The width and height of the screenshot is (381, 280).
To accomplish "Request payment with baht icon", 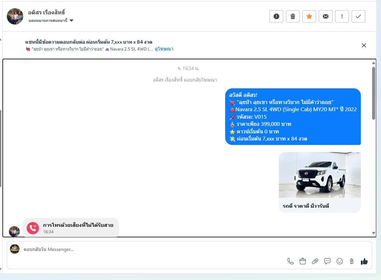I will click(352, 261).
